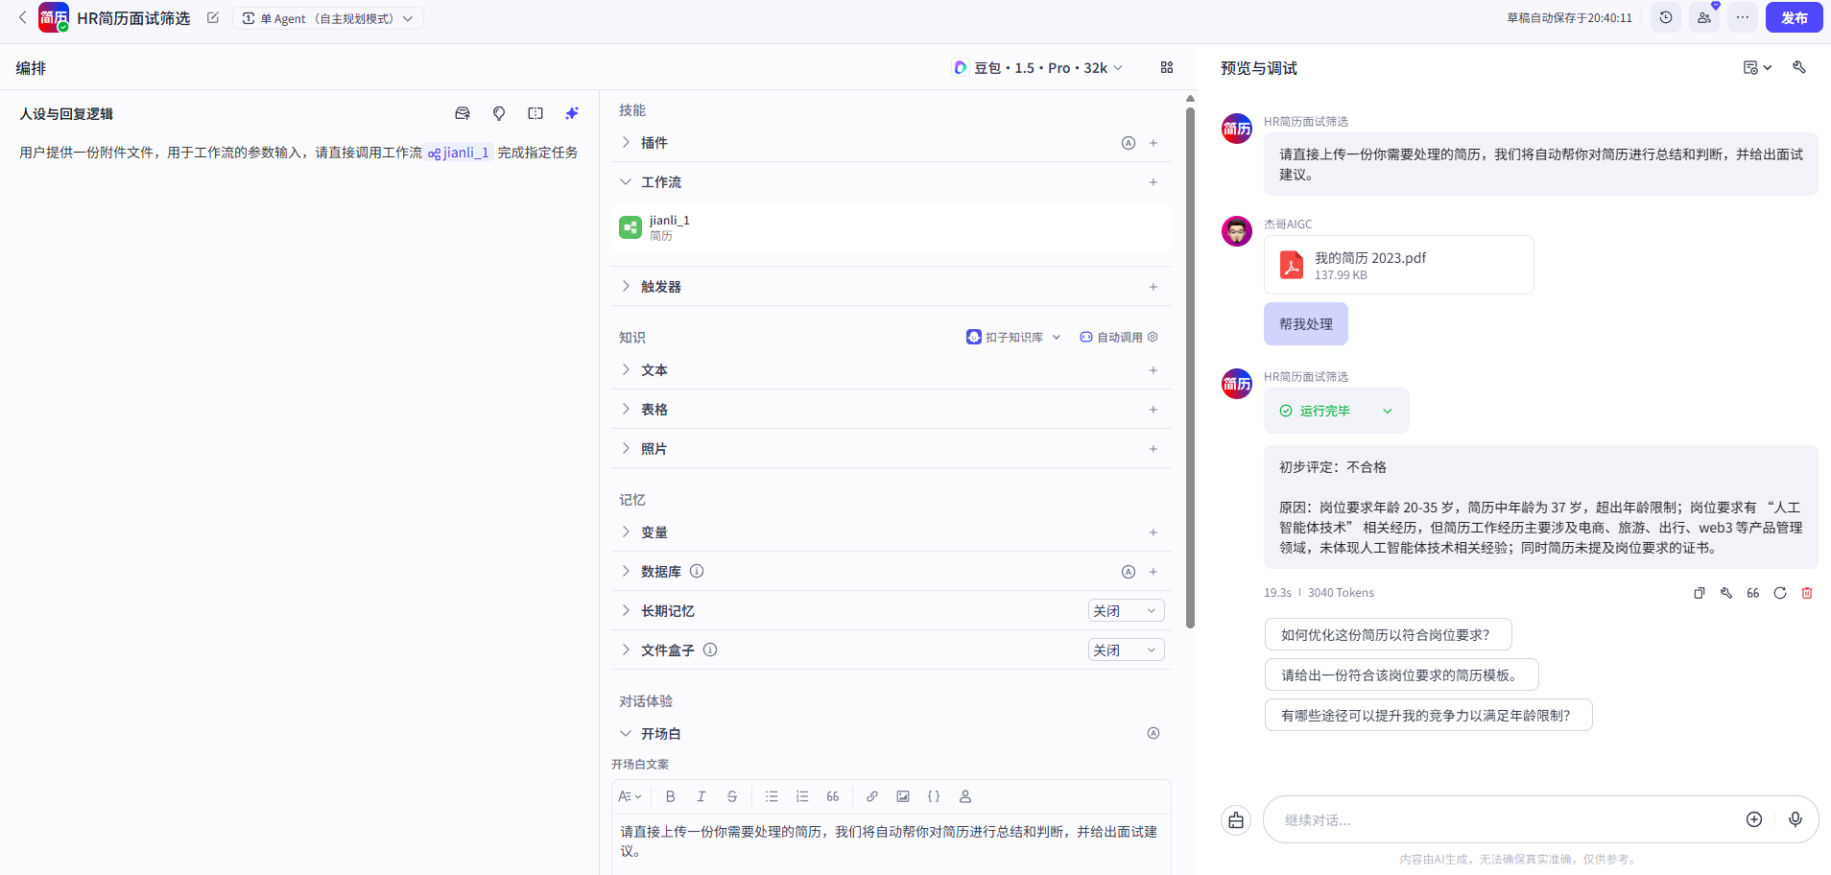Screen dimensions: 1831x875
Task: Open the 豆包·1.5·Pro·32k model selector
Action: pyautogui.click(x=1038, y=67)
